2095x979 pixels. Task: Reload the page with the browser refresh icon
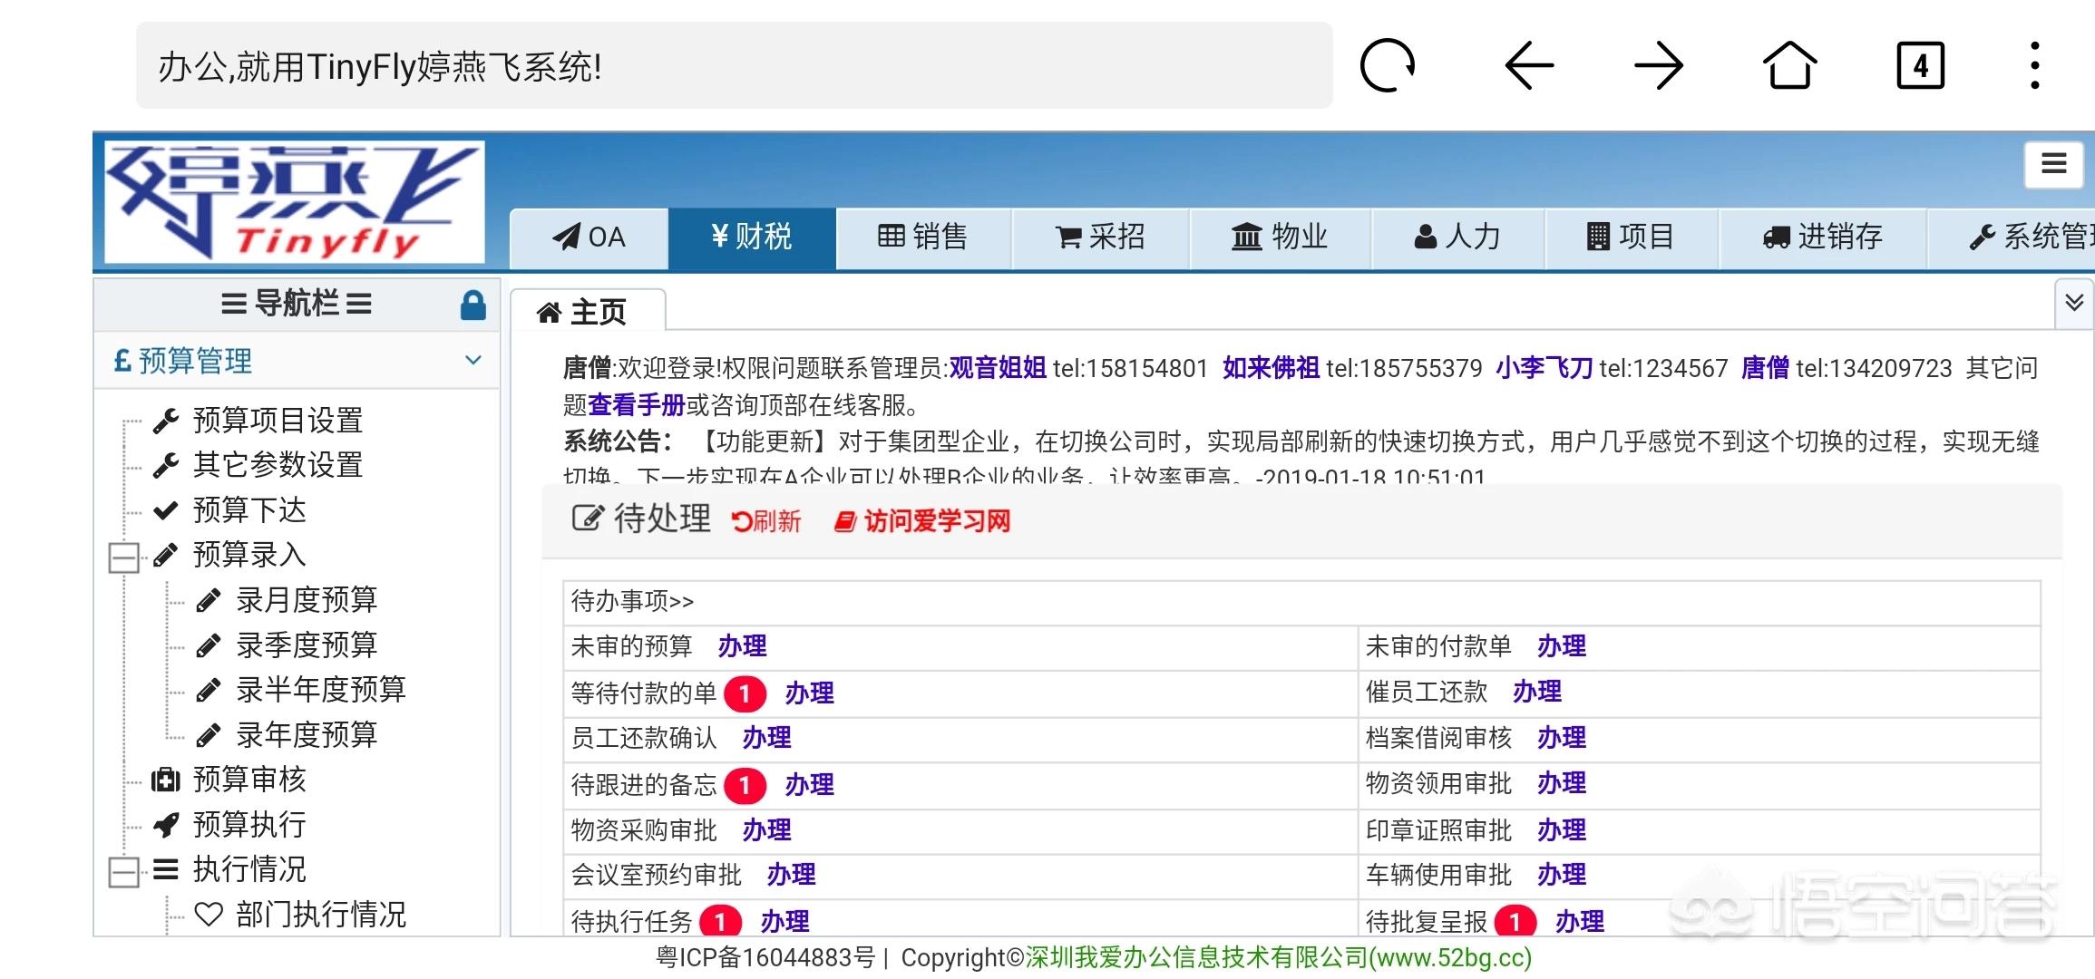tap(1388, 65)
